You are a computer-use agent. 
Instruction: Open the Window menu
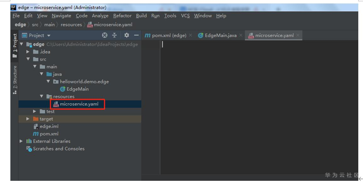[x=203, y=16]
